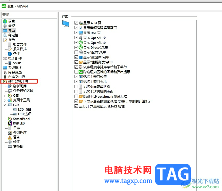The image size is (222, 191).
Task: Click the cog icon beside 稳定性
Action: 5,35
